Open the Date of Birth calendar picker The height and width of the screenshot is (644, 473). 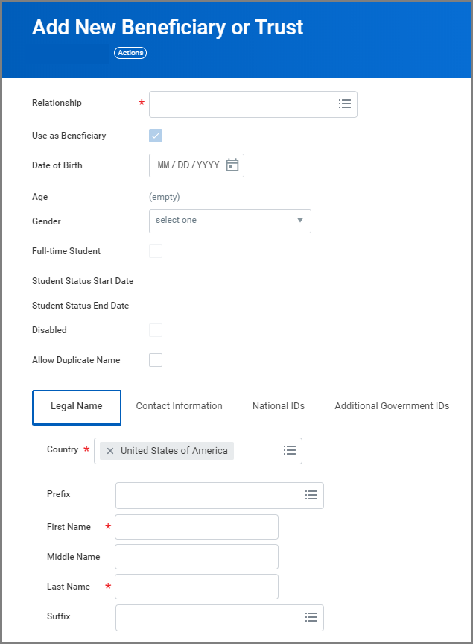click(x=232, y=165)
